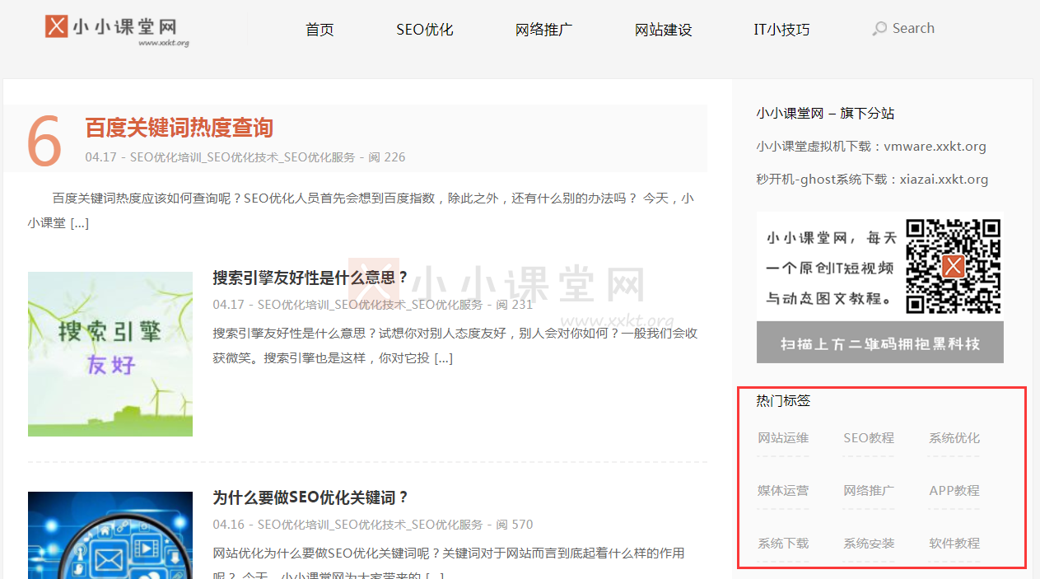Open article 百度关键词热度查询
The width and height of the screenshot is (1040, 579).
(179, 128)
